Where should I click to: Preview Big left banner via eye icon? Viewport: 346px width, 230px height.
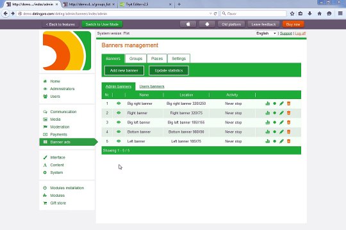(119, 122)
